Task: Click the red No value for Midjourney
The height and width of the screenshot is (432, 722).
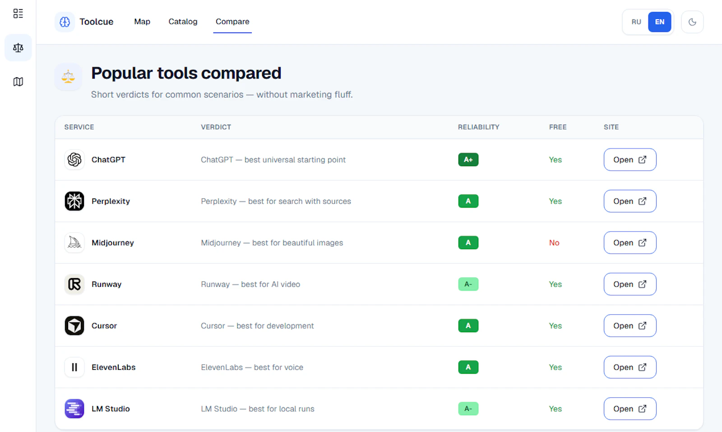Action: 554,242
